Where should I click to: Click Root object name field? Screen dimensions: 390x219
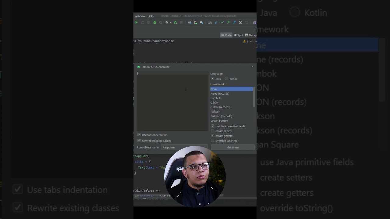(x=184, y=148)
